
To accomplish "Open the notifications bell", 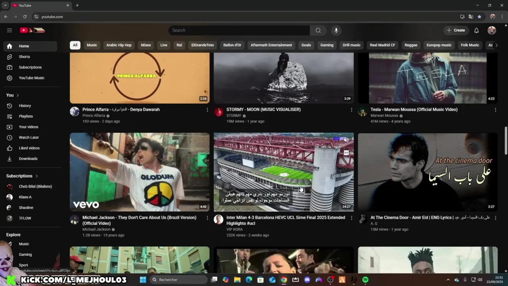I will (476, 30).
